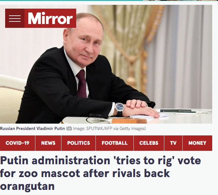Click the wristwatch in the article photo
The image size is (218, 195).
(x=120, y=109)
